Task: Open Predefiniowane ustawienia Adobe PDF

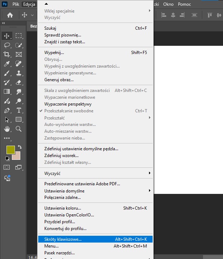Action: tap(95, 184)
